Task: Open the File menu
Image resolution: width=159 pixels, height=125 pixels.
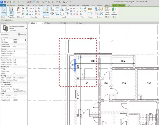Action: coord(3,5)
